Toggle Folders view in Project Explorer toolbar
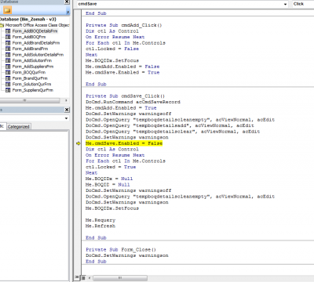This screenshot has height=282, width=314. click(7, 10)
